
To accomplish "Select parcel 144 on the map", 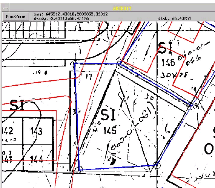I will coord(37,159).
